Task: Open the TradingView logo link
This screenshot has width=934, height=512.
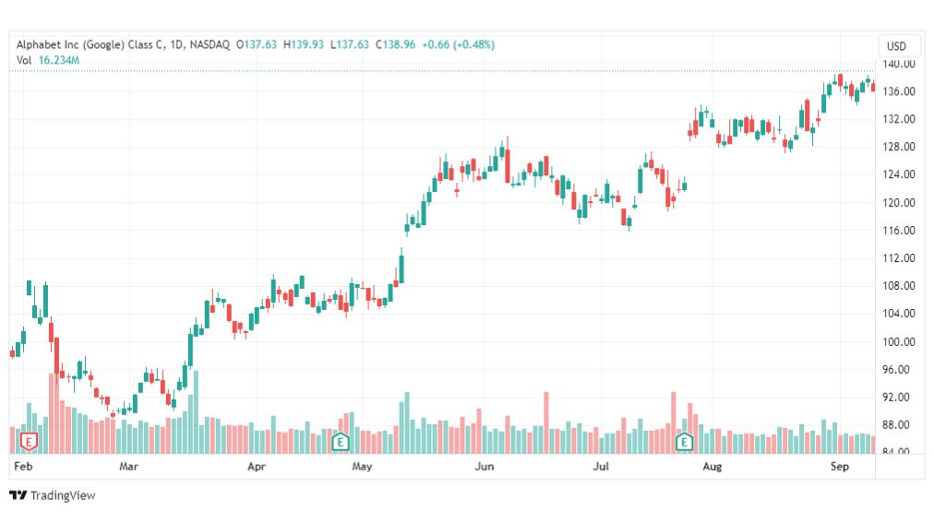Action: [53, 495]
